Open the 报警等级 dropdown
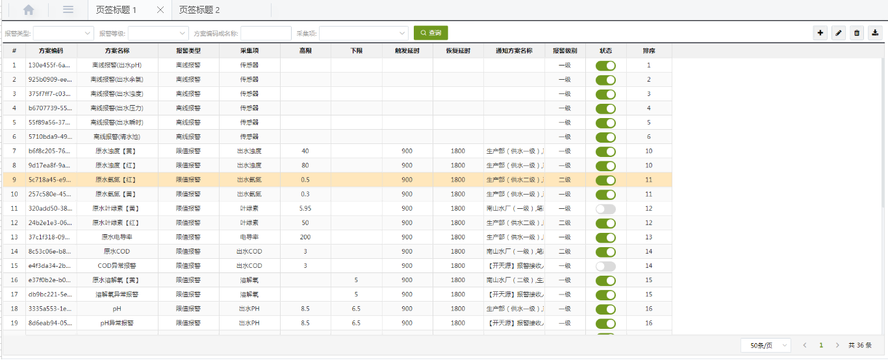The height and width of the screenshot is (360, 888). (x=159, y=33)
